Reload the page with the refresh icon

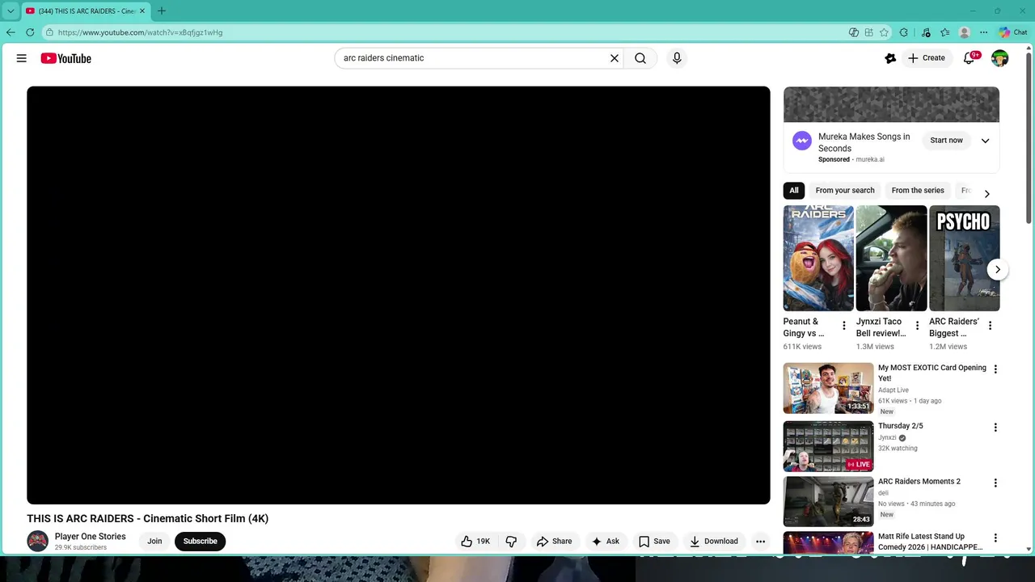pyautogui.click(x=30, y=32)
